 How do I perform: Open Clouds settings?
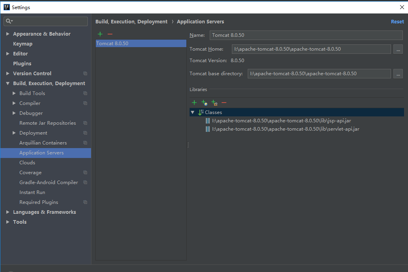[27, 162]
